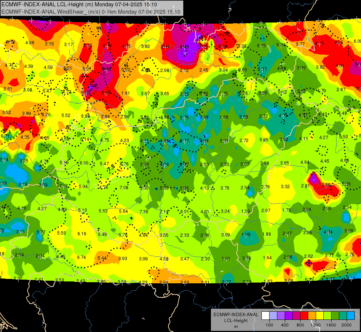
Task: Click the 1.88 wind shear value
Action: coord(224,118)
